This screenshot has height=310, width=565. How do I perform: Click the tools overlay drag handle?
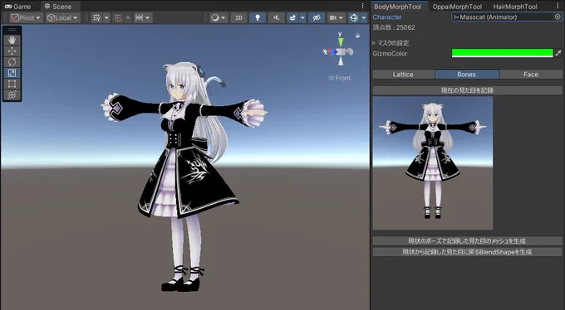pyautogui.click(x=12, y=30)
